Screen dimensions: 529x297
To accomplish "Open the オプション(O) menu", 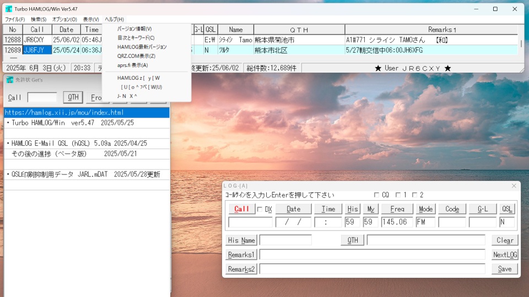I will point(64,19).
